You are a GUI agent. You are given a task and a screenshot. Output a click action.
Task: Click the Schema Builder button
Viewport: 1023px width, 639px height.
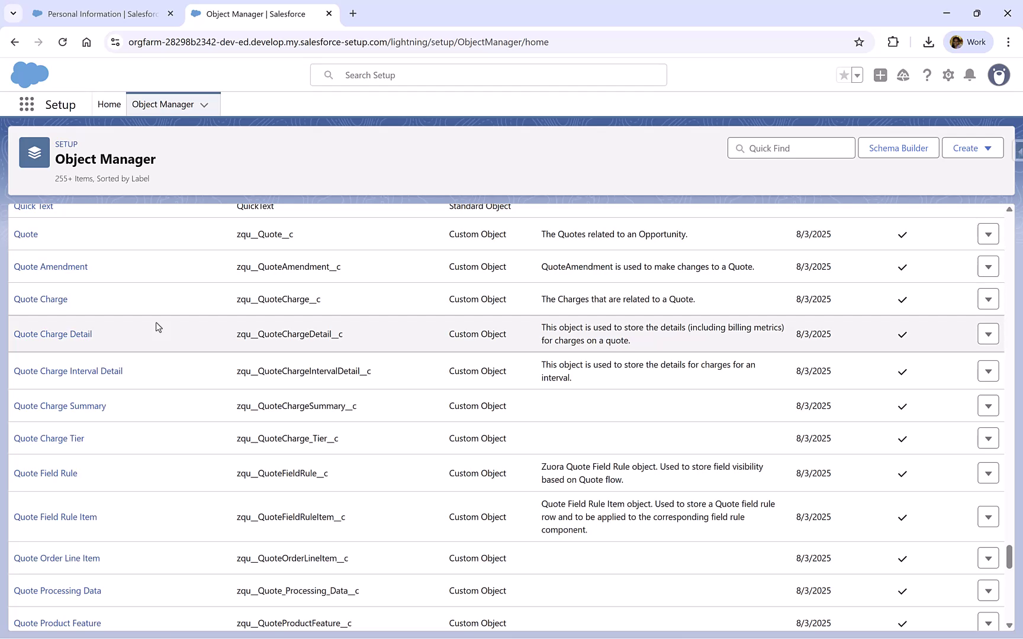[898, 148]
